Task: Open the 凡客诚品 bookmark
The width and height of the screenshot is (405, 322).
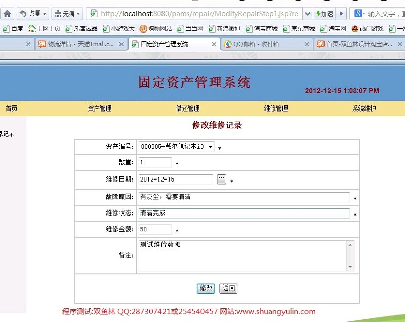Action: coord(82,29)
